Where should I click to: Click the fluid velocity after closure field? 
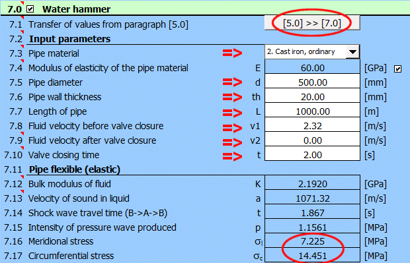tap(313, 140)
